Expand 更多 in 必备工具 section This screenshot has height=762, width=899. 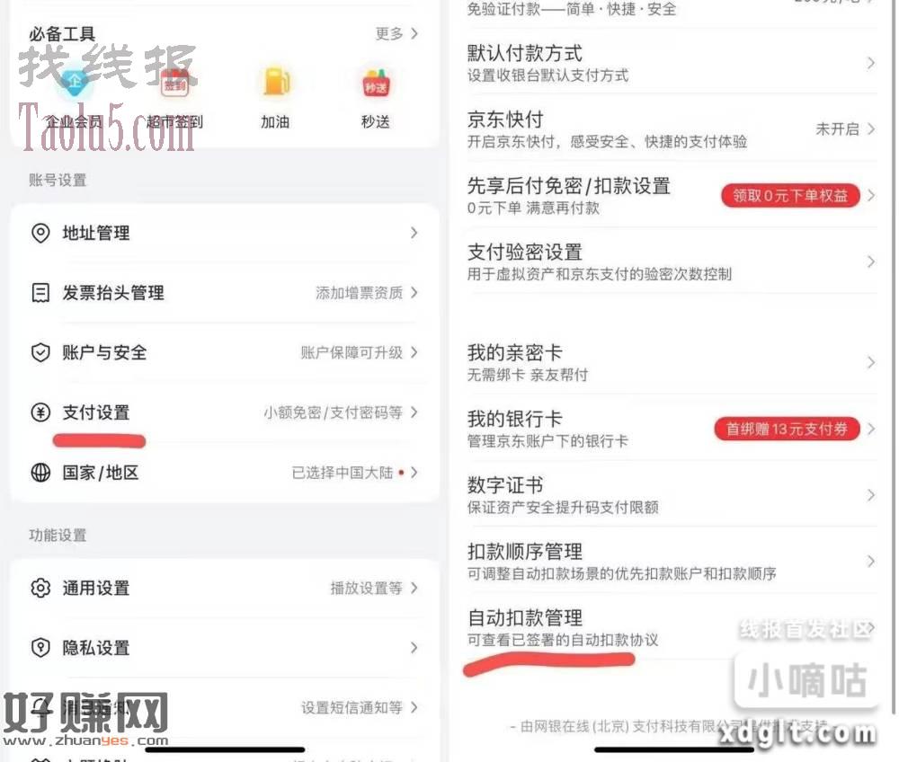click(396, 33)
